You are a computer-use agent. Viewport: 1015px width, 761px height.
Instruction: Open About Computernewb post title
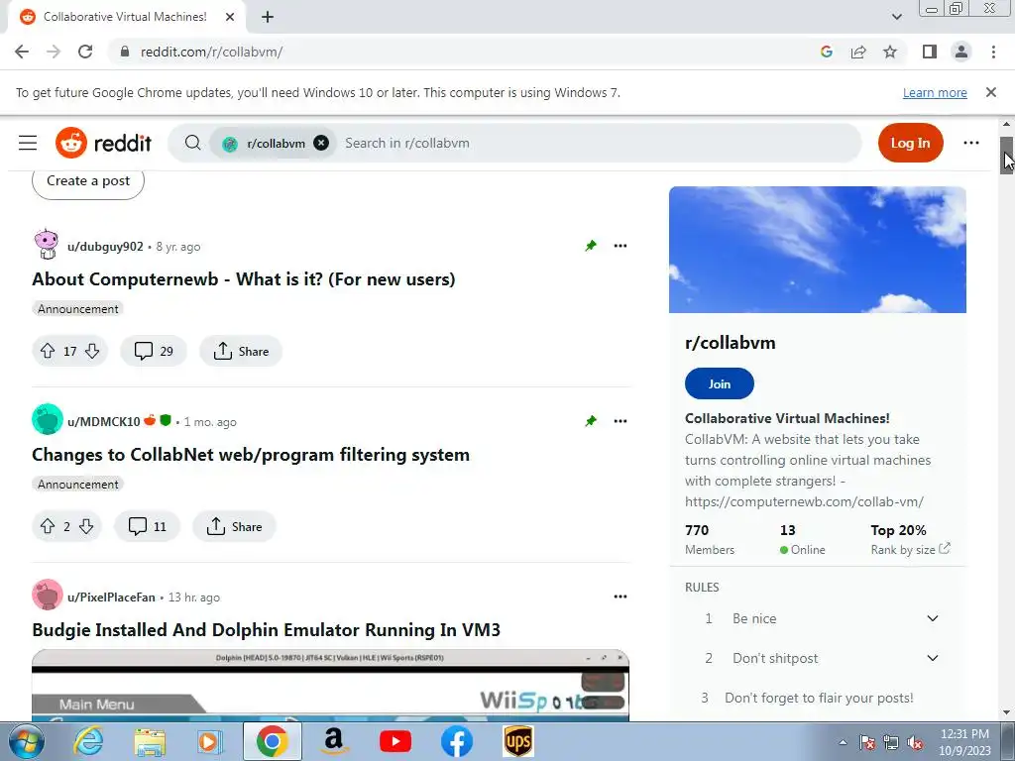pyautogui.click(x=244, y=279)
